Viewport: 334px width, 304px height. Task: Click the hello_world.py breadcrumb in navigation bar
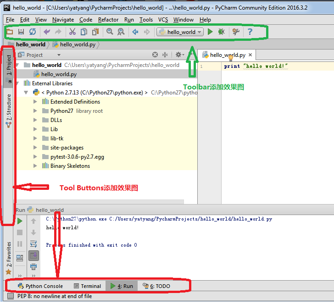point(74,44)
